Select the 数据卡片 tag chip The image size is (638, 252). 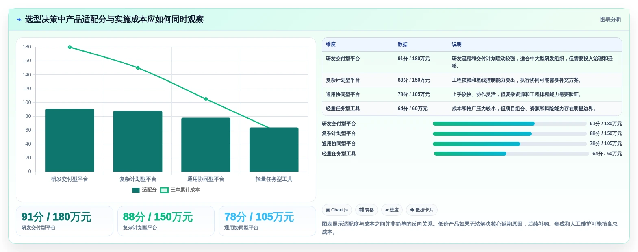click(x=422, y=210)
